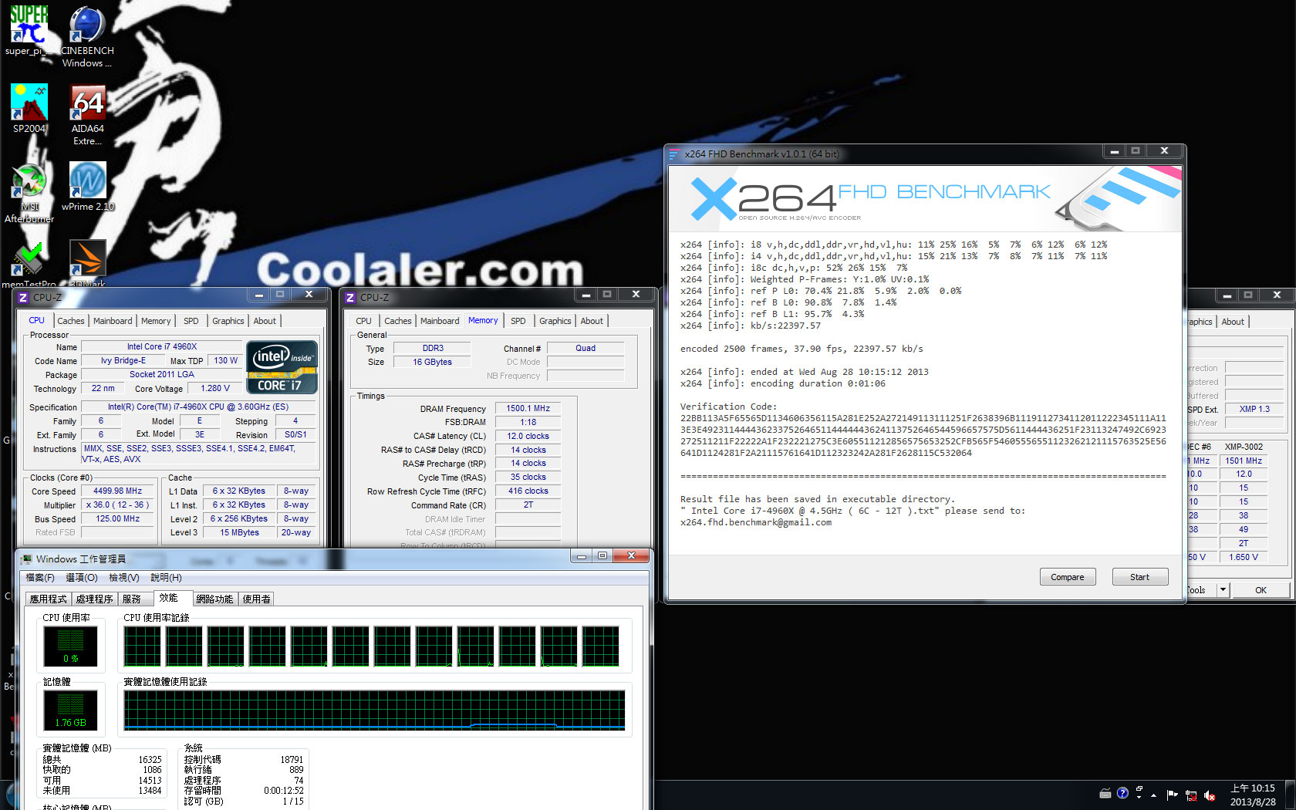Open SPD tab in the memory CPU-Z window

pyautogui.click(x=518, y=321)
